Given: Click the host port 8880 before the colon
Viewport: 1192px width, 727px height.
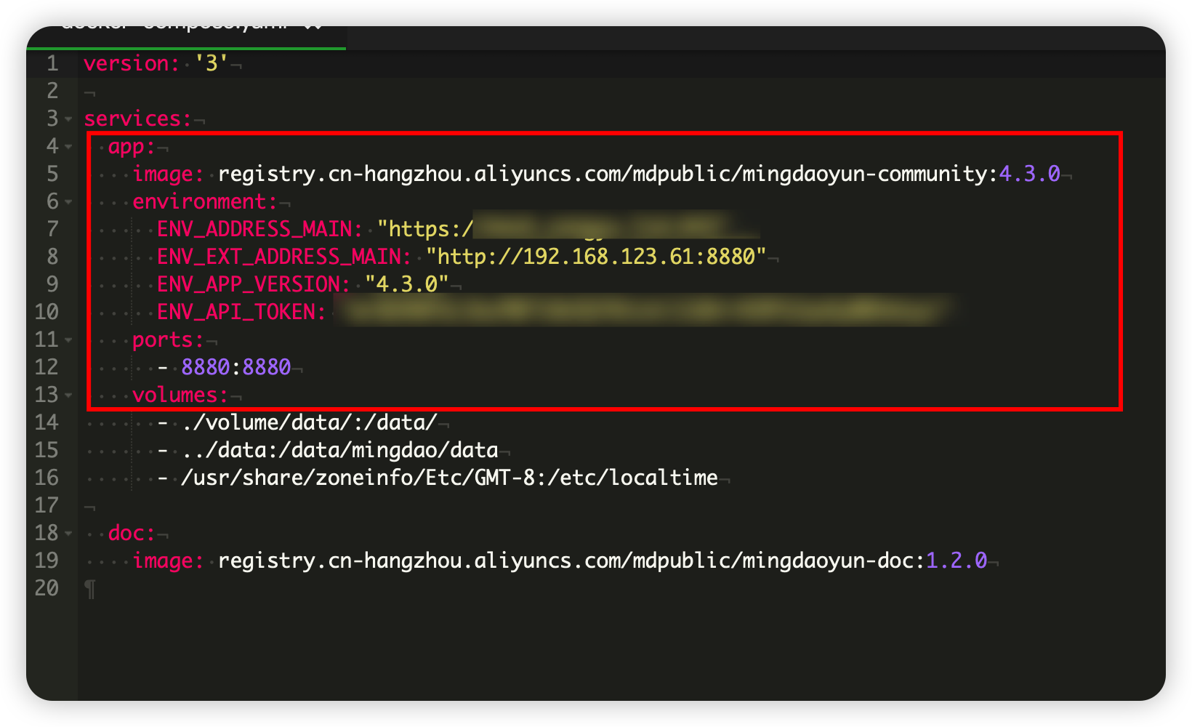Looking at the screenshot, I should (206, 368).
